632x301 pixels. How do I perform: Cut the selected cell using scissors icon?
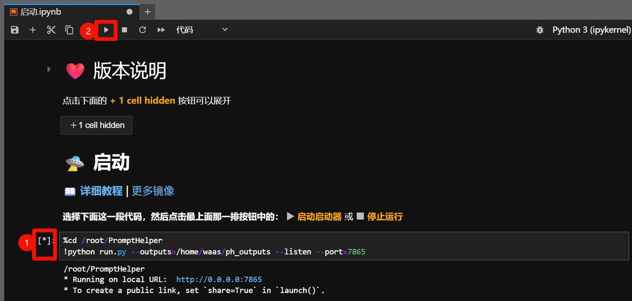tap(51, 30)
